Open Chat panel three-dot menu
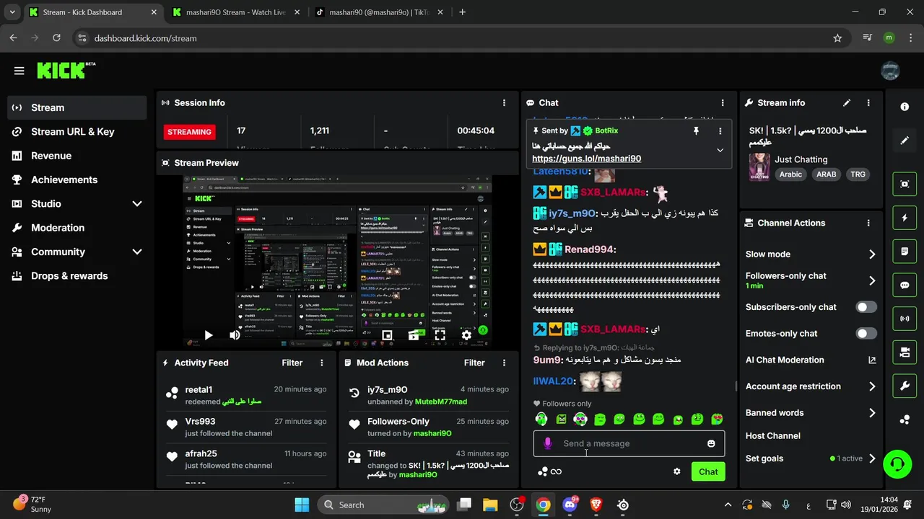924x519 pixels. [723, 103]
